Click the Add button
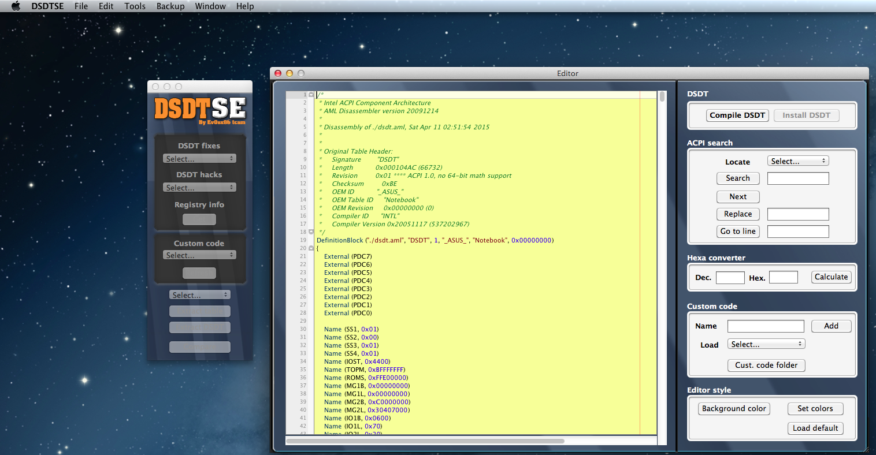The image size is (876, 455). tap(831, 326)
